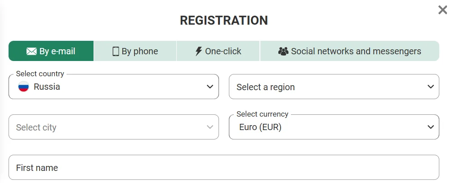Click the envelope icon on e-mail tab
The image size is (451, 183).
(31, 51)
